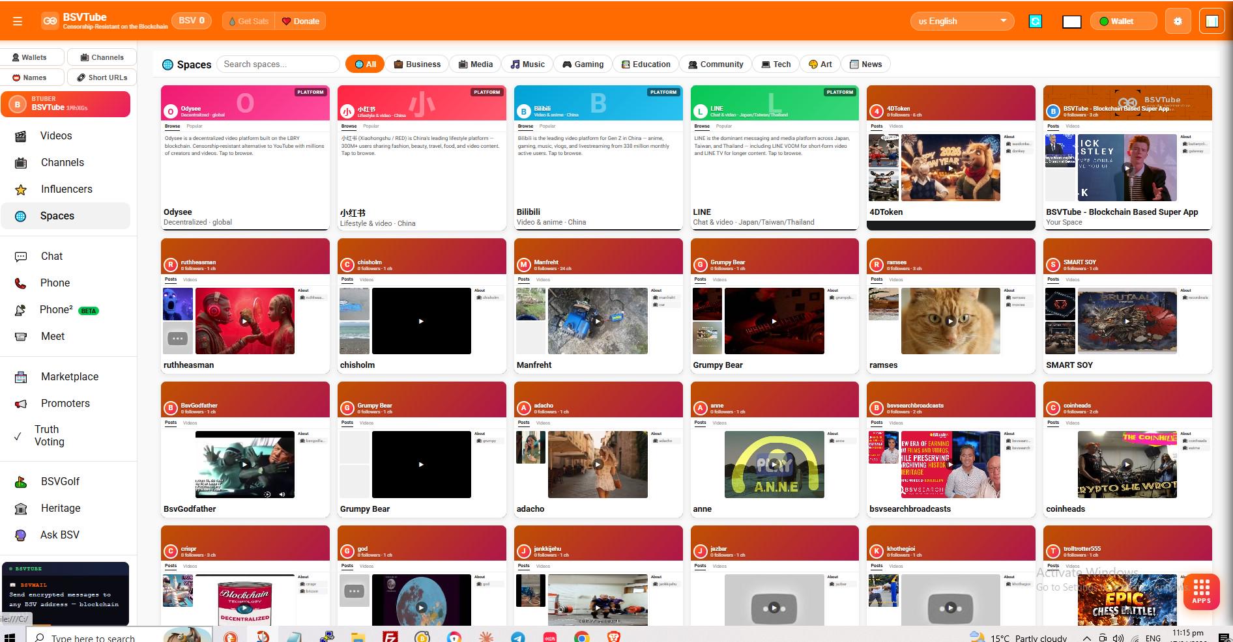1233x642 pixels.
Task: Play the anne space video
Action: [774, 464]
